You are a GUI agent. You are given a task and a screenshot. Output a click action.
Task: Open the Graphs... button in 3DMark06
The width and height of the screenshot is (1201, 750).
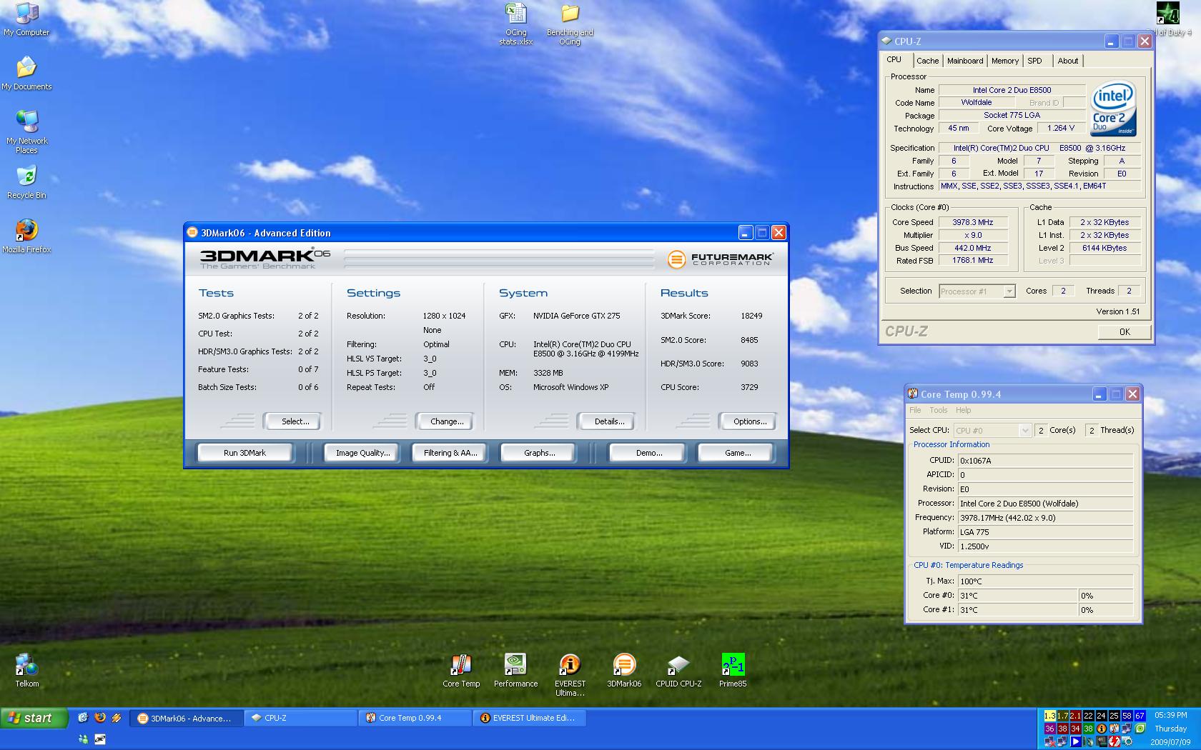pyautogui.click(x=539, y=453)
